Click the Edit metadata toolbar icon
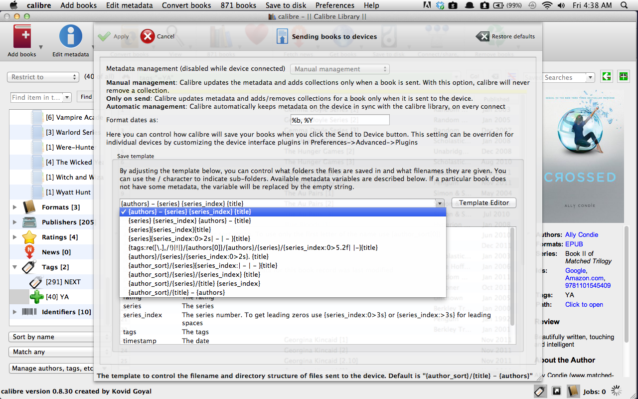This screenshot has width=638, height=399. pos(71,36)
